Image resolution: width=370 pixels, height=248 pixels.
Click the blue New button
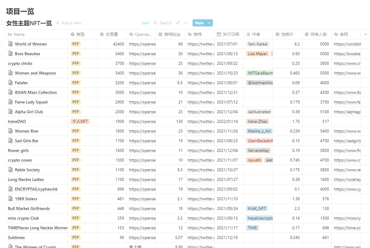point(199,23)
